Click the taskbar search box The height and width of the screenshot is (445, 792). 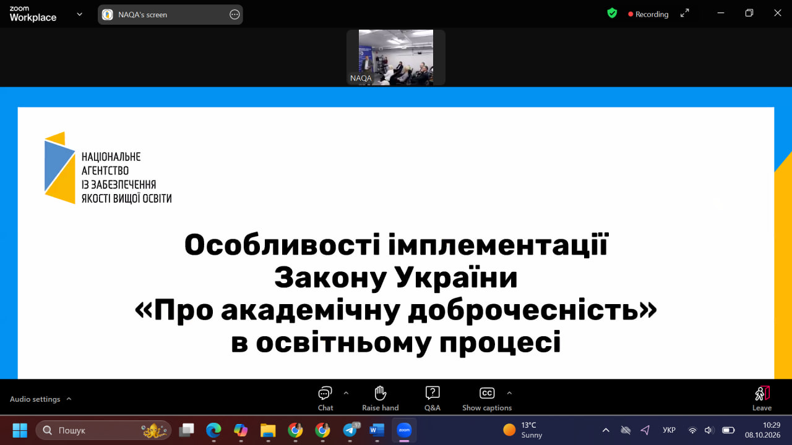(x=103, y=430)
